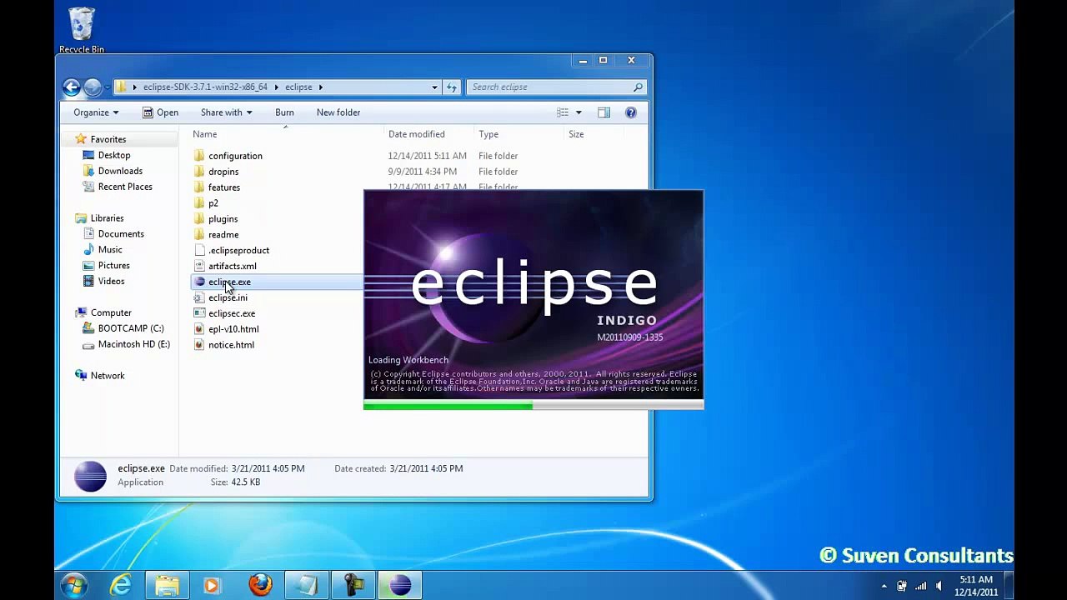Click the Open toolbar button

click(x=159, y=112)
